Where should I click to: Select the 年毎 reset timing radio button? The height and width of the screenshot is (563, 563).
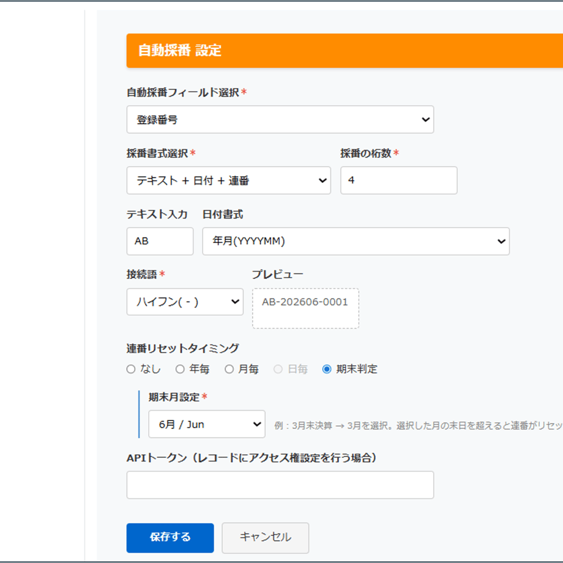pos(180,369)
